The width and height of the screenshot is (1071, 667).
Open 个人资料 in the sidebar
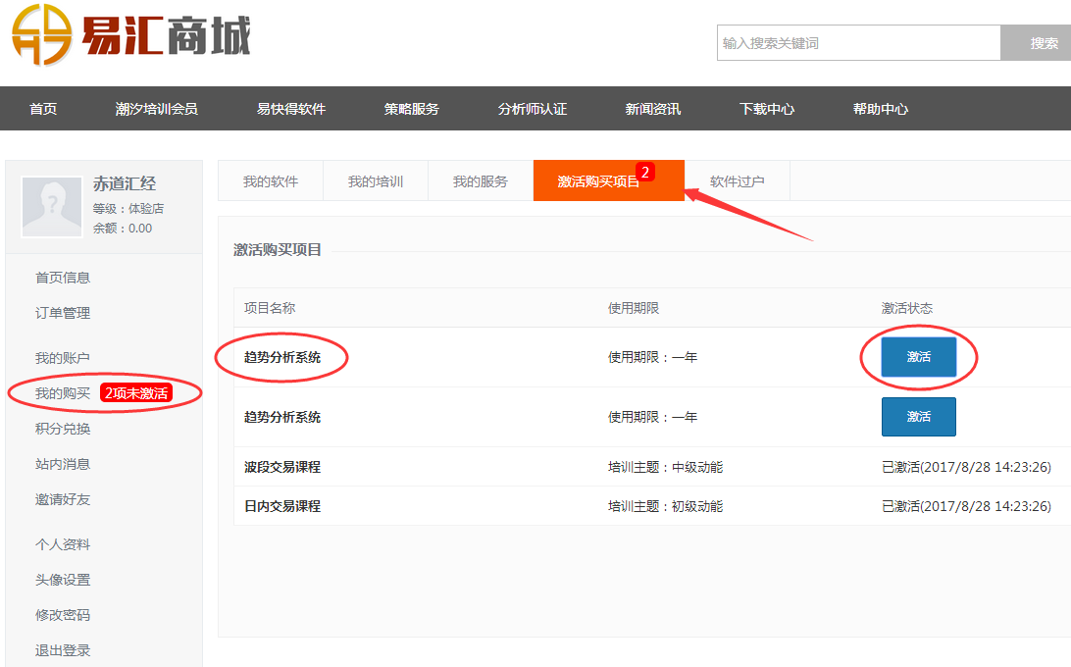[63, 544]
